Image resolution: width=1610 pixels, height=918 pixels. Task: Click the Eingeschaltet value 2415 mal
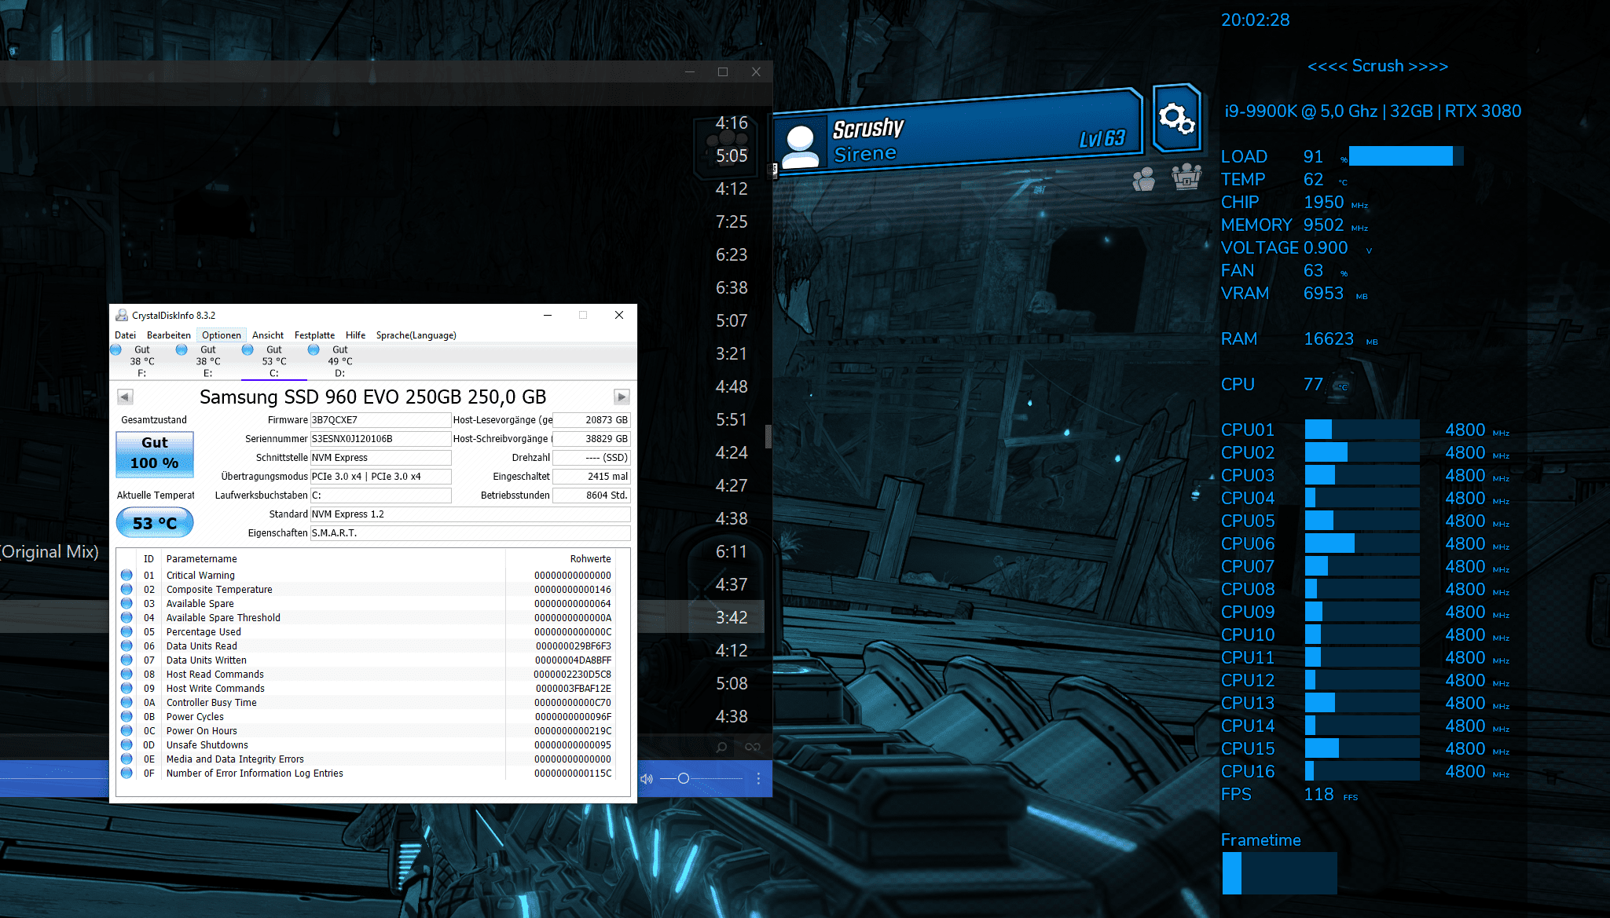pyautogui.click(x=591, y=477)
